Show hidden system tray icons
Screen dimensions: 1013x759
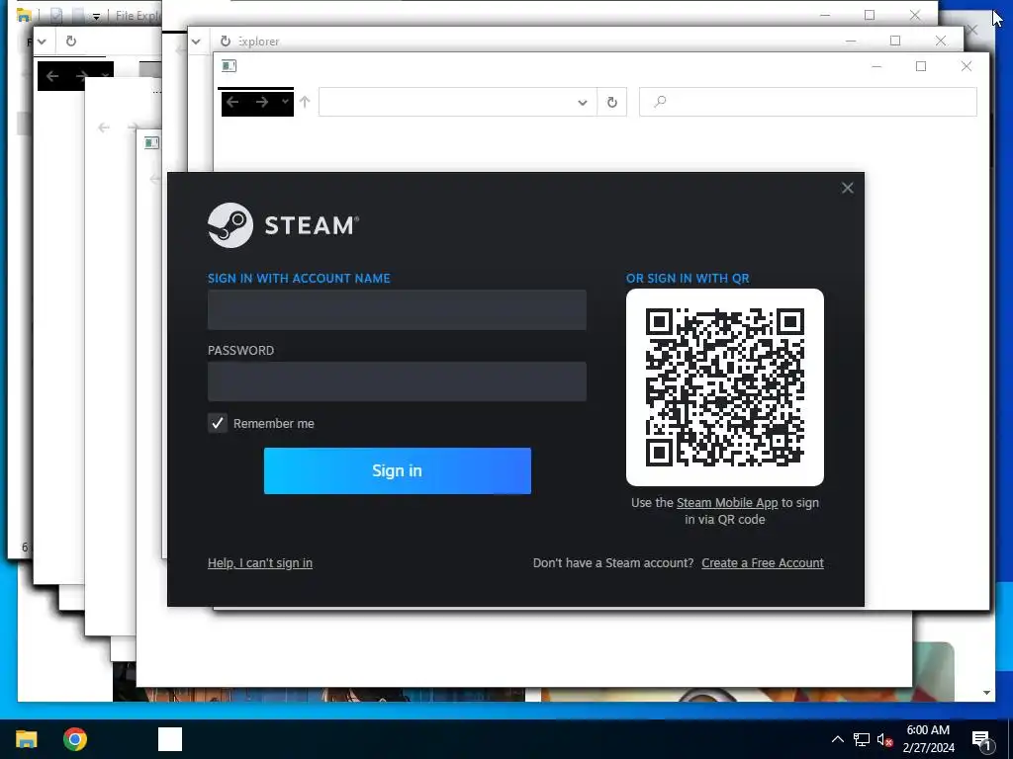[x=837, y=739]
